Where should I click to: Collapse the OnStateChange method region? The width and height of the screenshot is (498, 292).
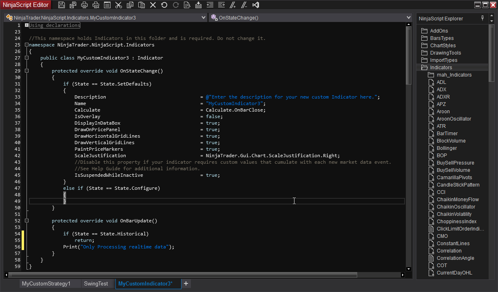[x=27, y=71]
